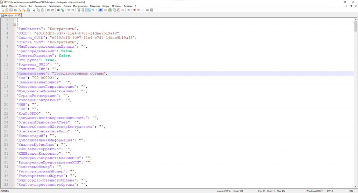The image size is (358, 193).
Task: Click the Print icon in toolbar
Action: tap(28, 10)
